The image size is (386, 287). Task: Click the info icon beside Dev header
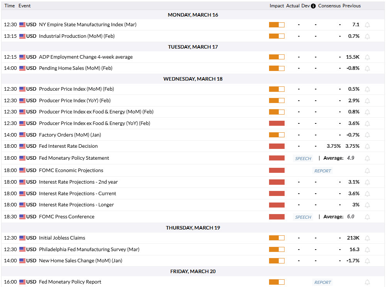(313, 6)
